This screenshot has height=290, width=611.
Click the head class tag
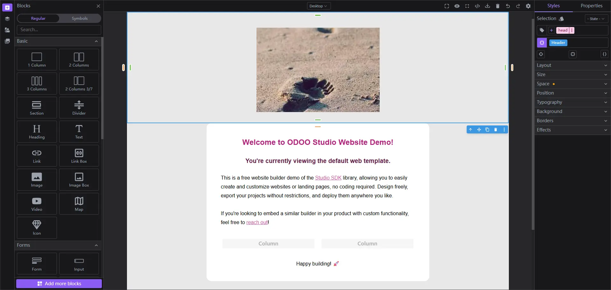pos(563,30)
